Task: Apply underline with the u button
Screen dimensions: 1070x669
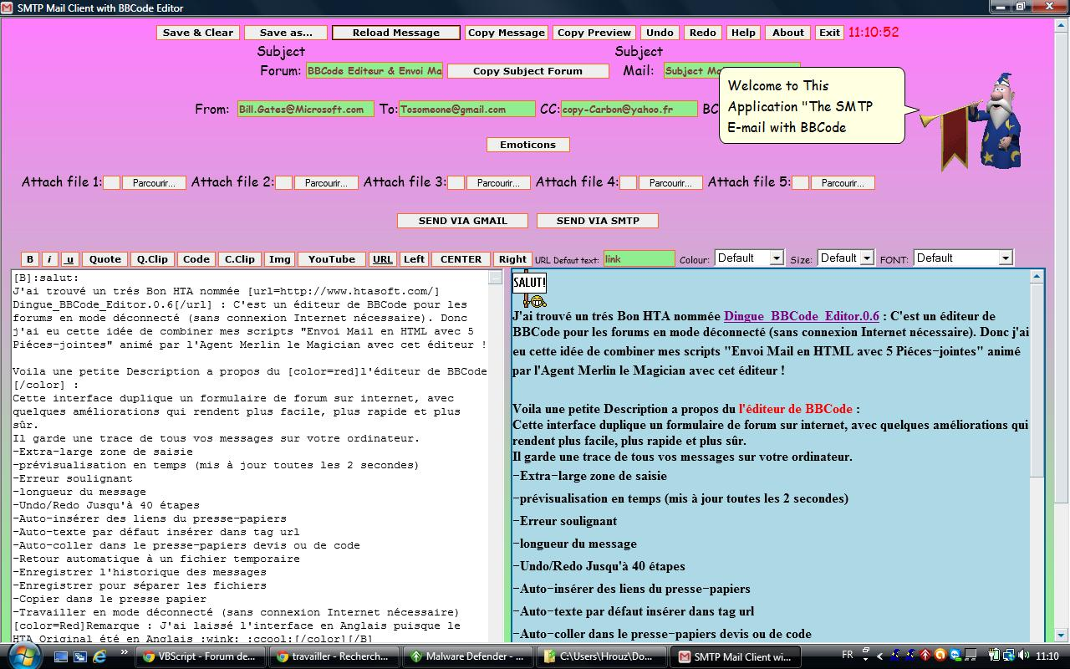Action: point(69,259)
